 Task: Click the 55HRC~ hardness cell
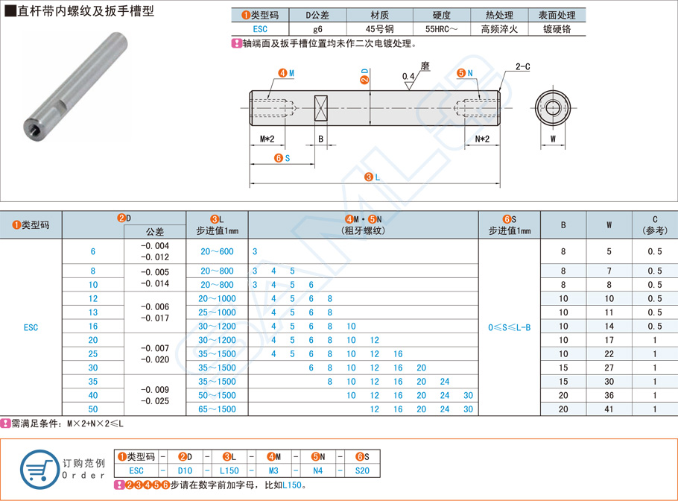click(x=442, y=28)
